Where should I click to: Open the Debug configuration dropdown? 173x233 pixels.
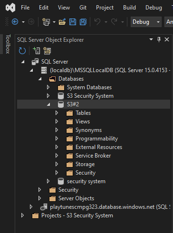click(146, 22)
